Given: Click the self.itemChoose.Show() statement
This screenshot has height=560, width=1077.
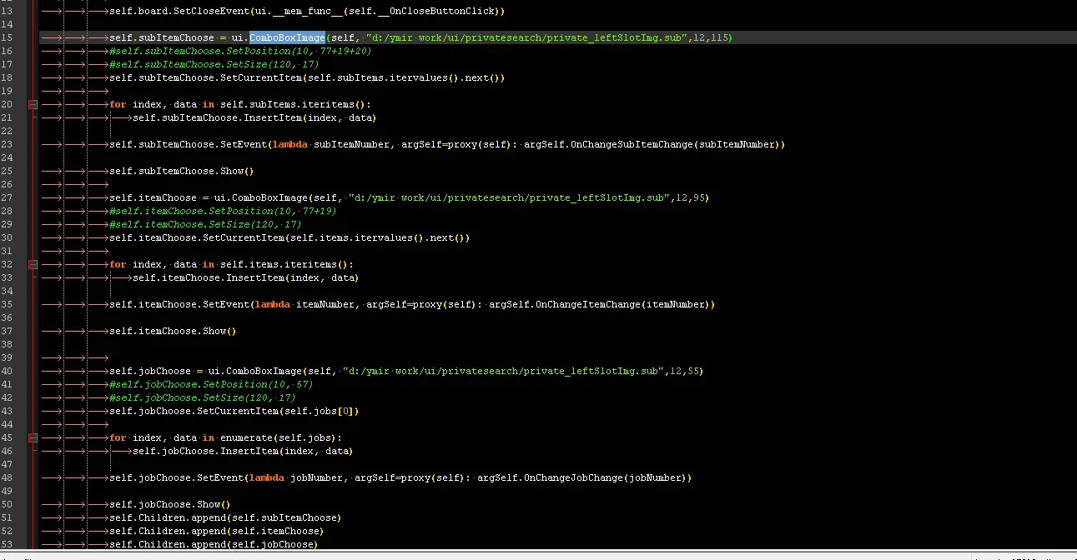Looking at the screenshot, I should tap(173, 332).
